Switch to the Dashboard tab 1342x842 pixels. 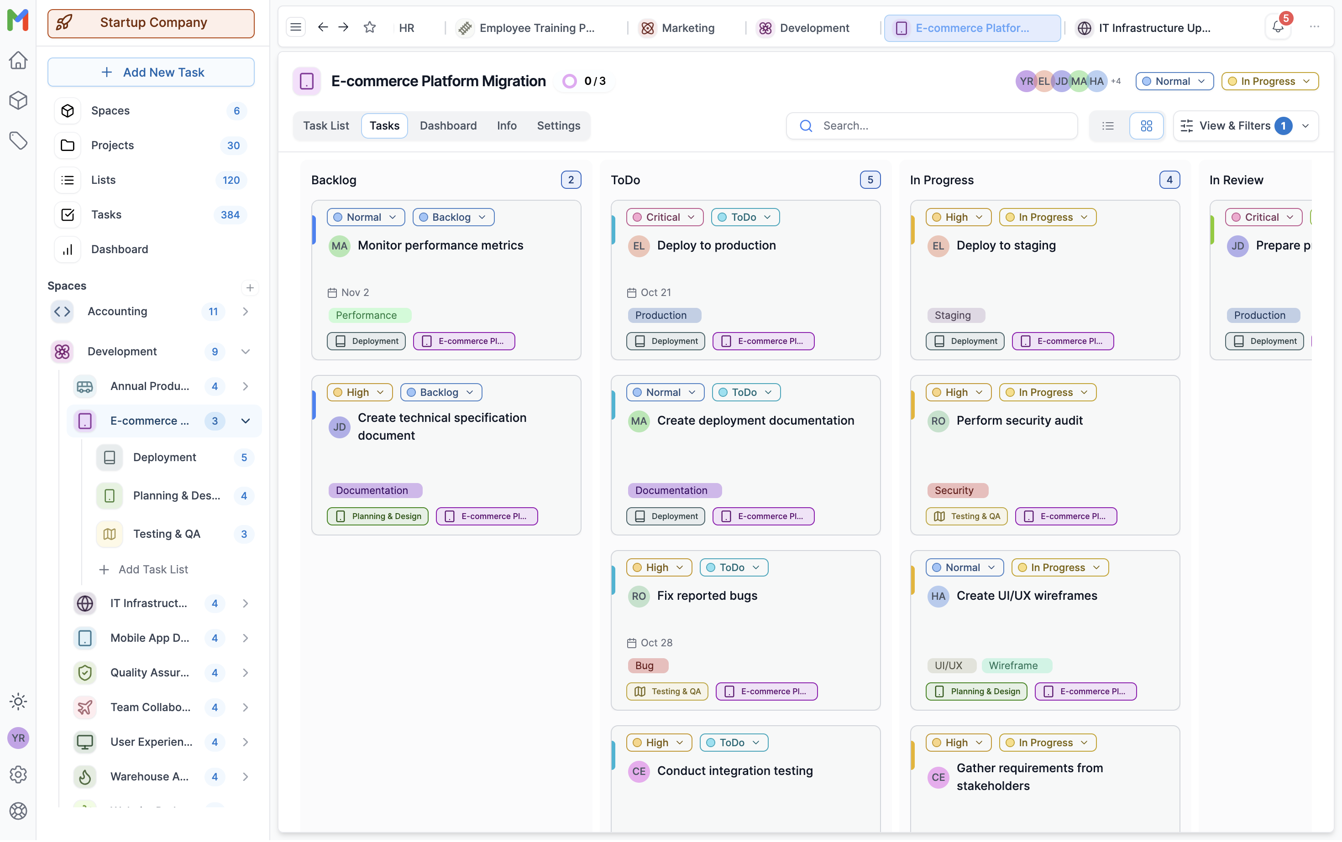(x=448, y=125)
